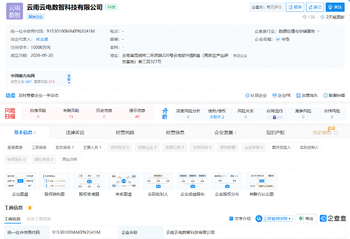Screen dimensions: 350x239
Task: Click the 关注 follow button
Action: (x=335, y=7)
